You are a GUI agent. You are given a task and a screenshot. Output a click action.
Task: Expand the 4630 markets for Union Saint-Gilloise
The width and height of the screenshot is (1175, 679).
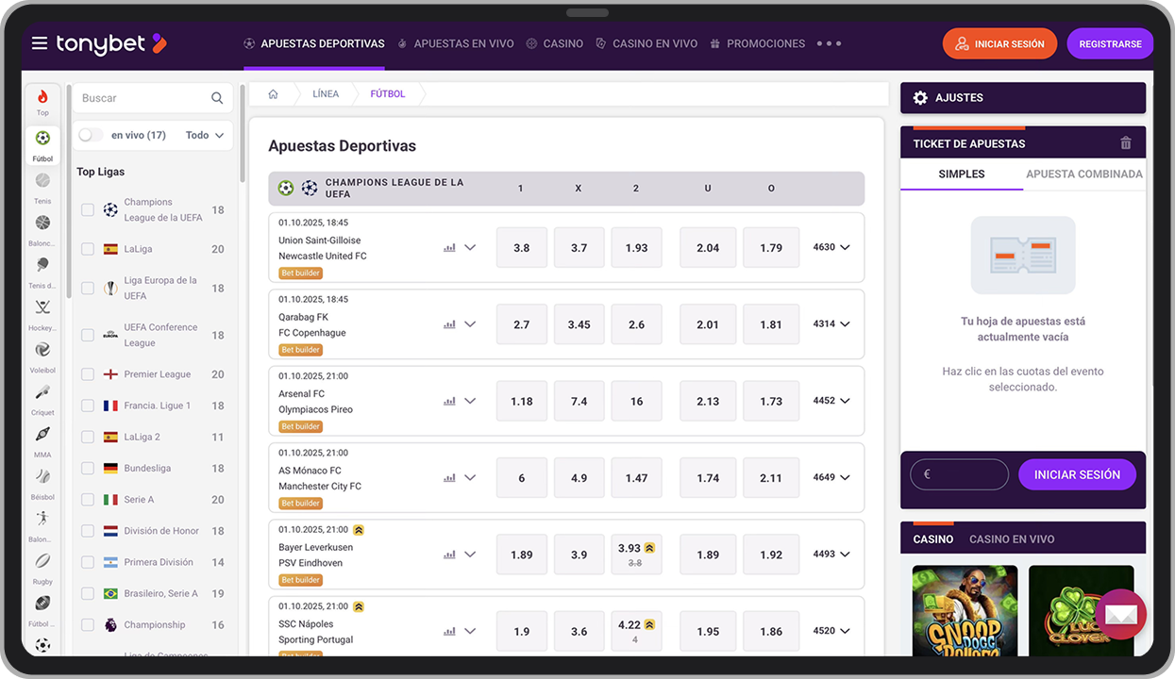831,247
